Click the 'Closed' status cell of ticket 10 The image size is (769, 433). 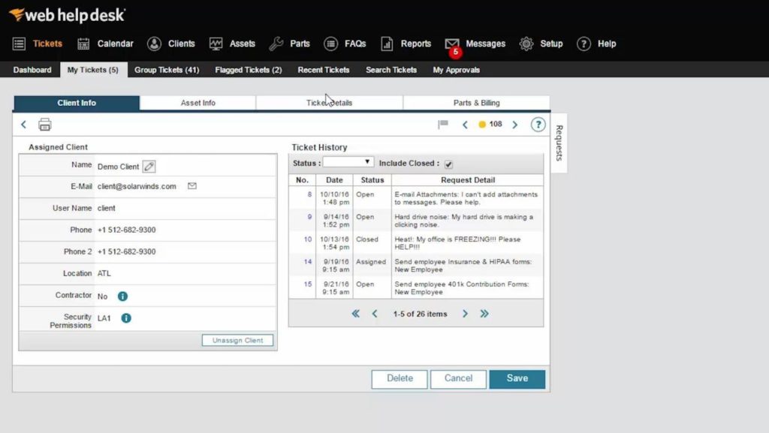(366, 239)
